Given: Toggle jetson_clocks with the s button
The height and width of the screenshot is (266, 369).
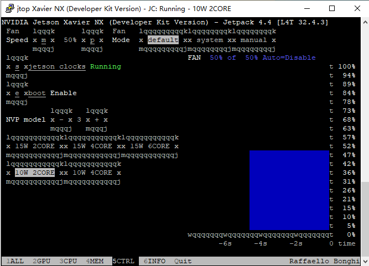Looking at the screenshot, I should click(17, 67).
